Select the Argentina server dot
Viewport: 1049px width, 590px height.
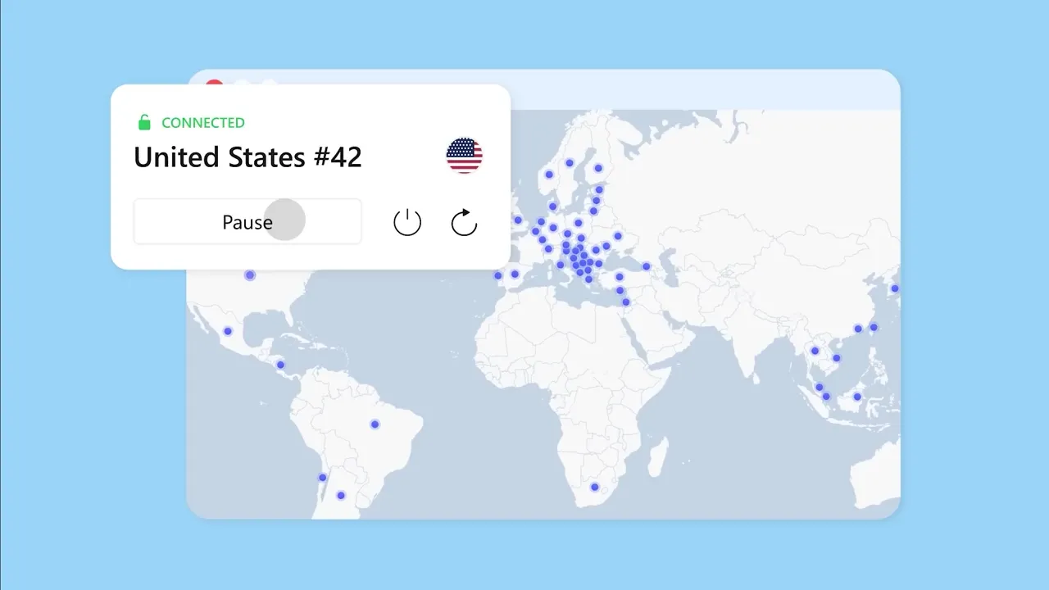341,495
